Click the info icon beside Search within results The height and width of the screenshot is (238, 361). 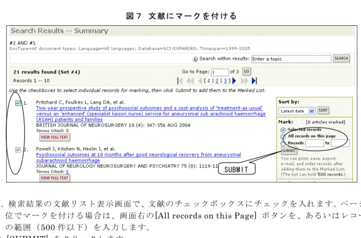(x=195, y=59)
